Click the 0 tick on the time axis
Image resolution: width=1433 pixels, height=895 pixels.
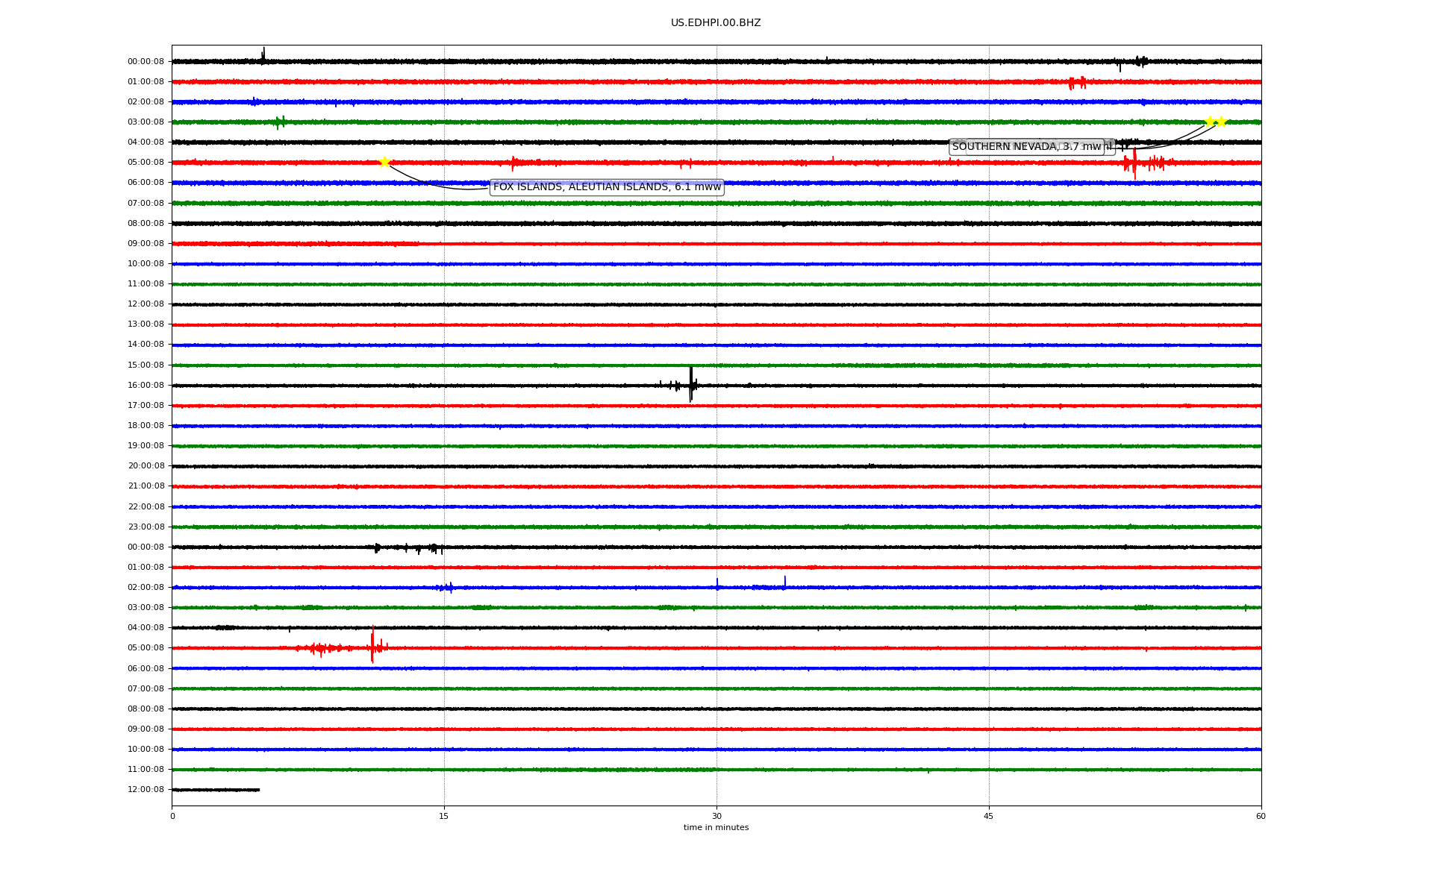coord(172,816)
